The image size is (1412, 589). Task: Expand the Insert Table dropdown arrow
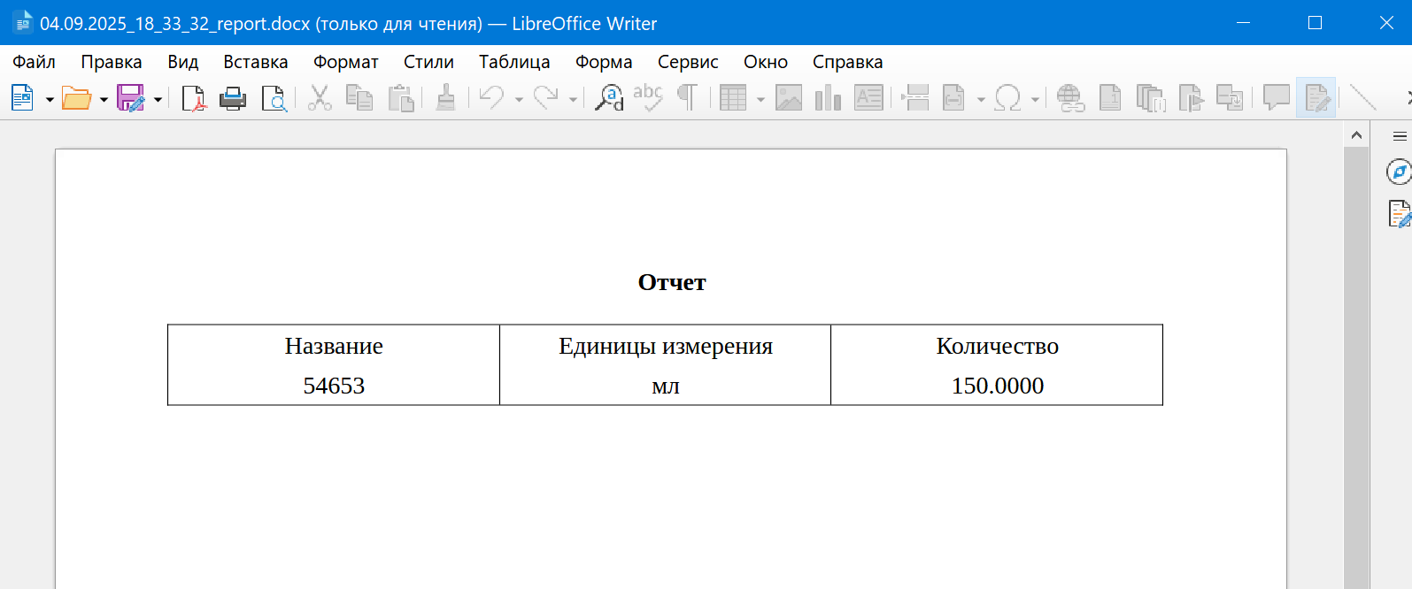point(760,99)
